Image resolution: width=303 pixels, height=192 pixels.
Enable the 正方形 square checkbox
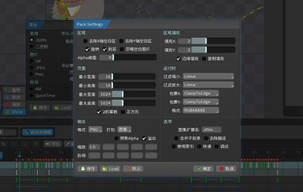[123, 112]
